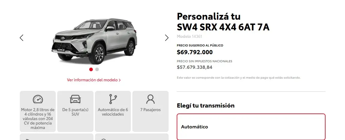Click the $69.792.000 suggested price

coord(195,52)
